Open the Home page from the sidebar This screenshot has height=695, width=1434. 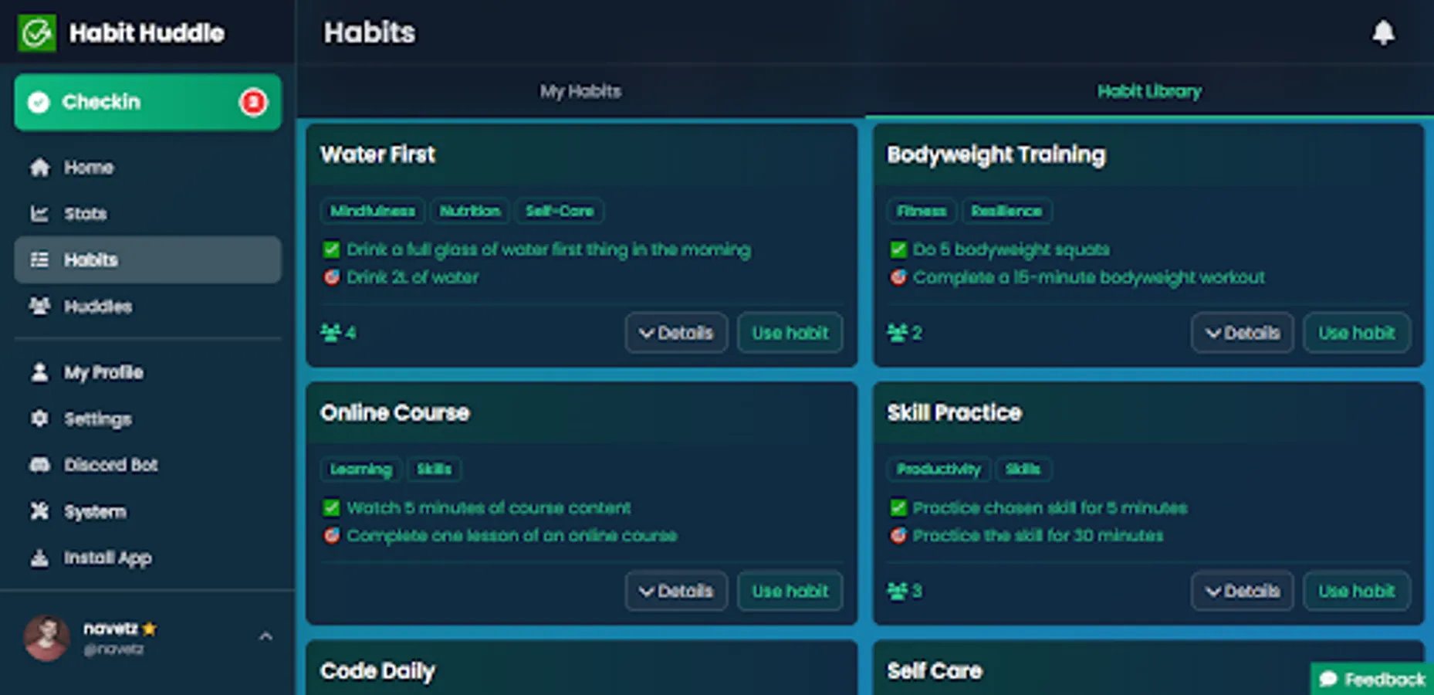[87, 167]
